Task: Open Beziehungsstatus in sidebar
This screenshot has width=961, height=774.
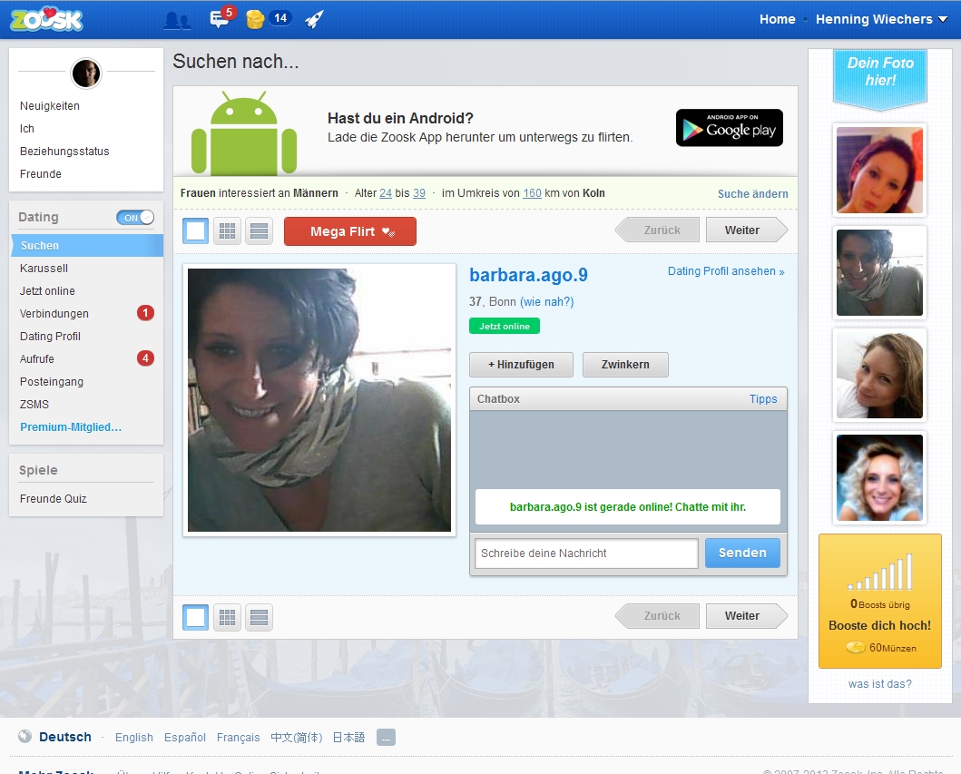Action: click(x=64, y=152)
